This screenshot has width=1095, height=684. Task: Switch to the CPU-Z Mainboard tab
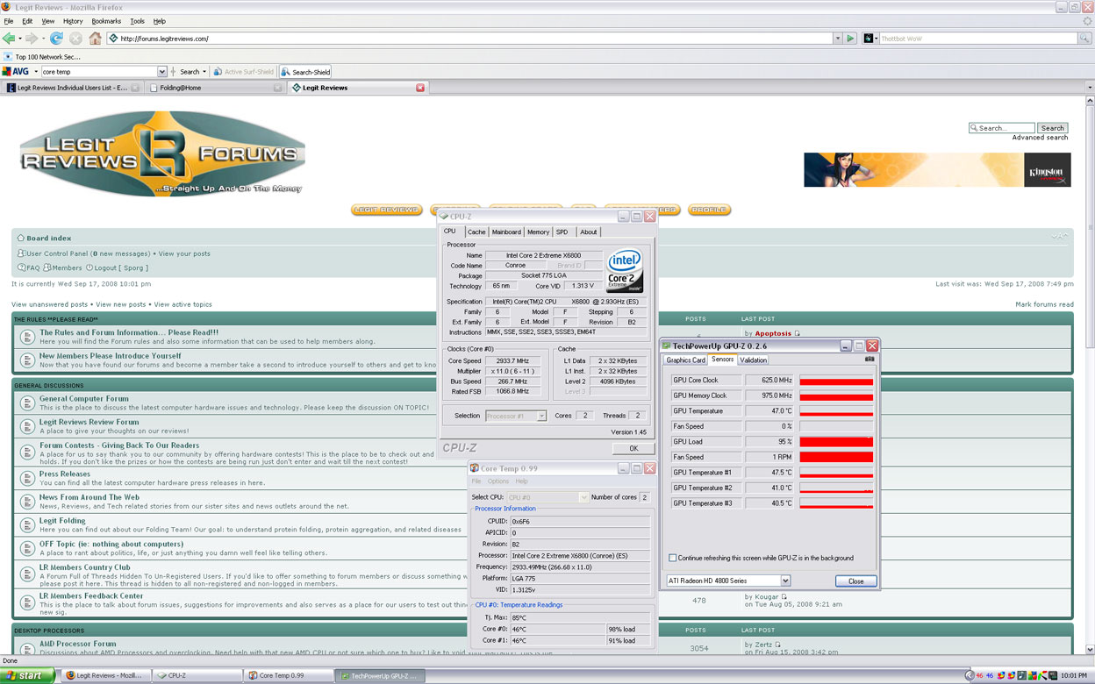[506, 232]
